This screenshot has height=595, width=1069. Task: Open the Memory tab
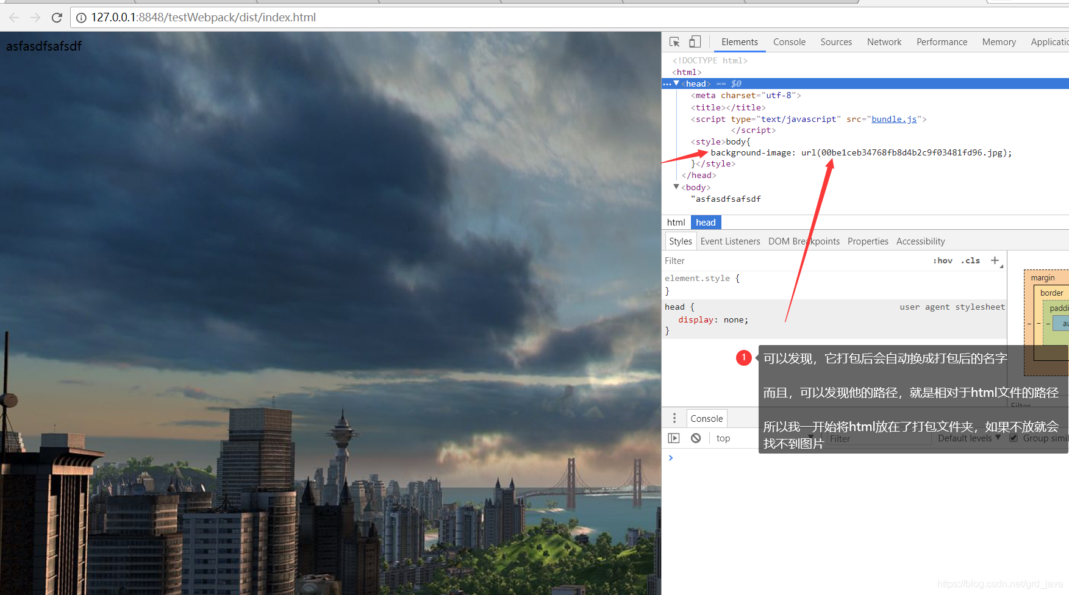(x=999, y=42)
